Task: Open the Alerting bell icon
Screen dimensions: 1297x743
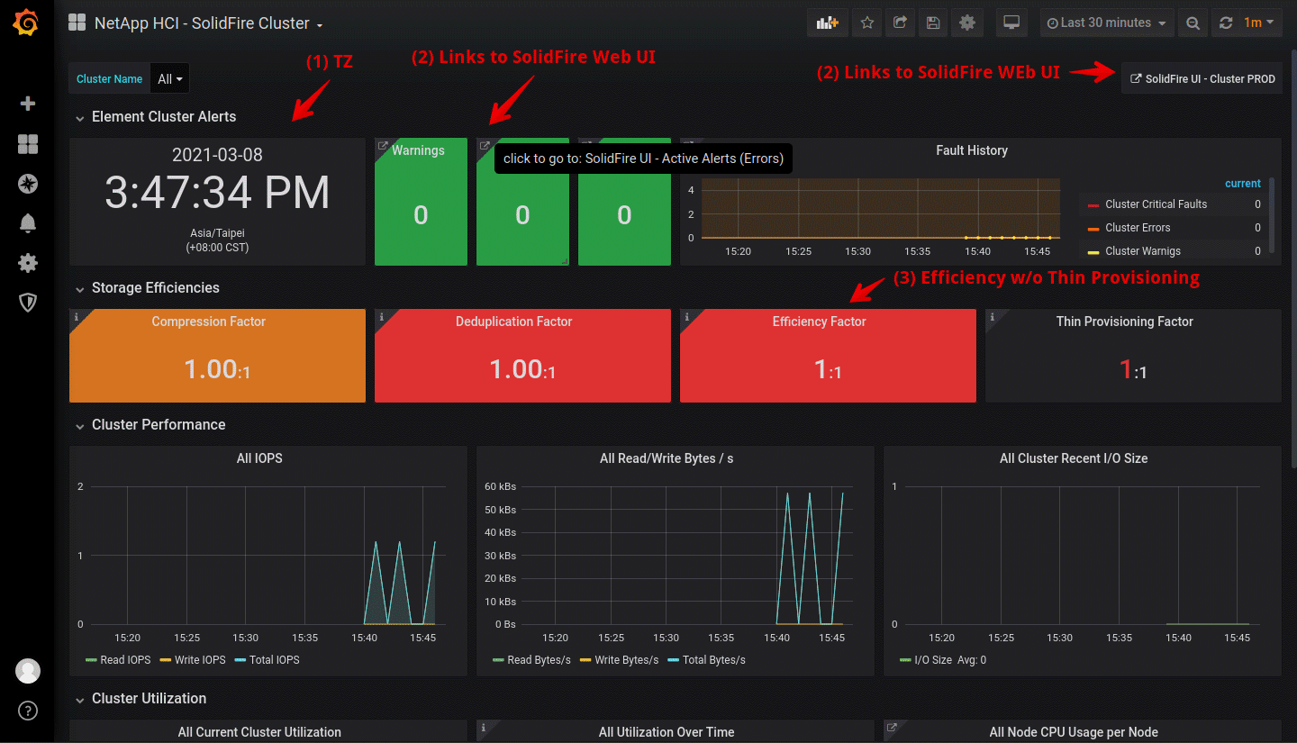Action: [28, 223]
